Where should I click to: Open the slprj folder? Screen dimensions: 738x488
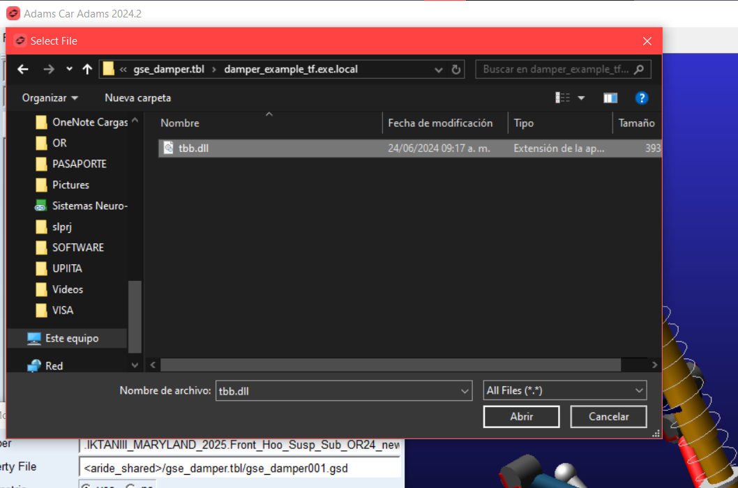click(x=53, y=227)
